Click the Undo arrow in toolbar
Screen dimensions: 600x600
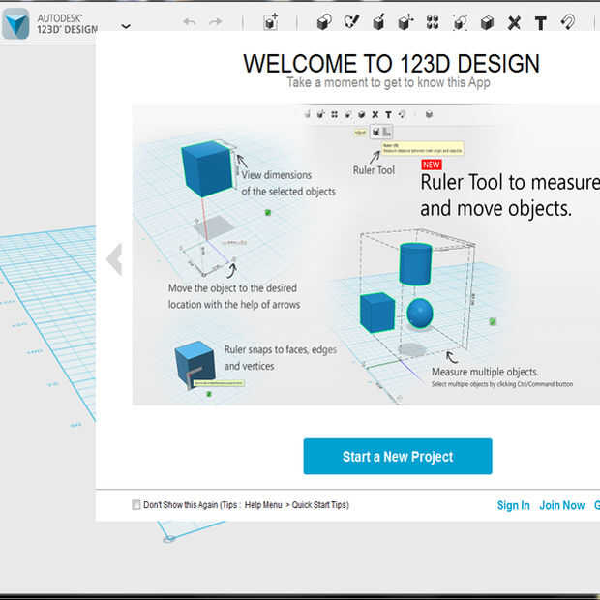coord(190,22)
